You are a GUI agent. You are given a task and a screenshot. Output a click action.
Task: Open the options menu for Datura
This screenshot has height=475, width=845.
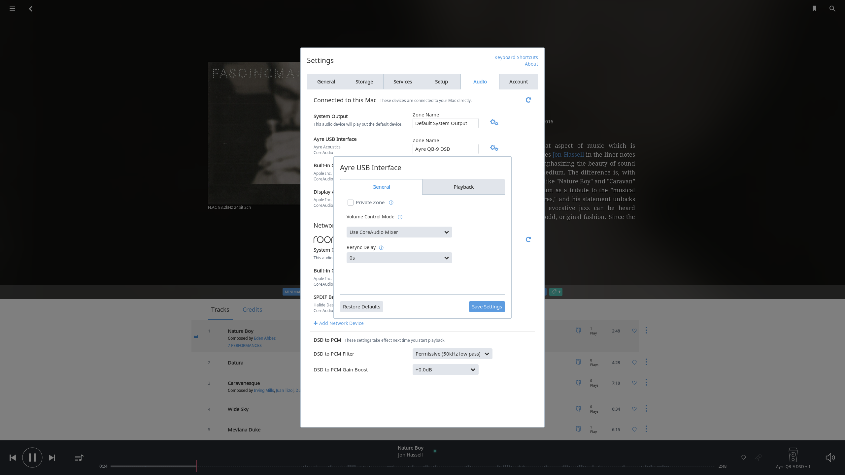pyautogui.click(x=646, y=362)
